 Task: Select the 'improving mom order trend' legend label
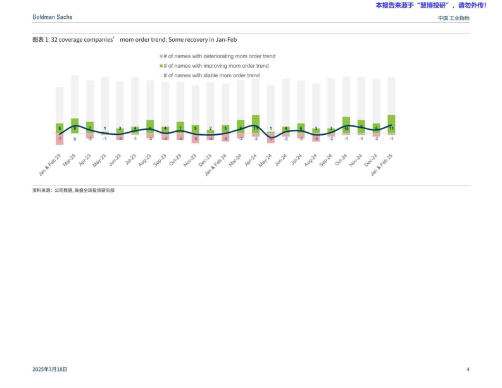click(x=216, y=66)
